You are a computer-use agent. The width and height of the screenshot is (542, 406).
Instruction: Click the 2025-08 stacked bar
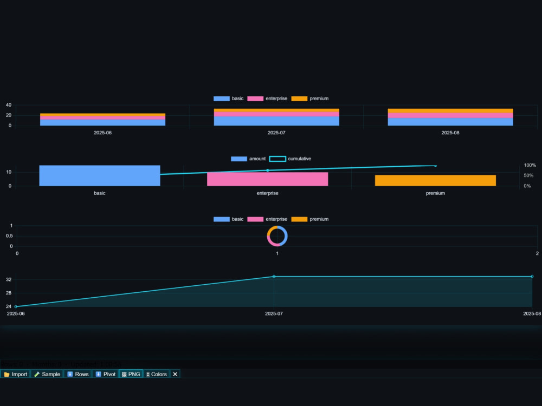[450, 117]
